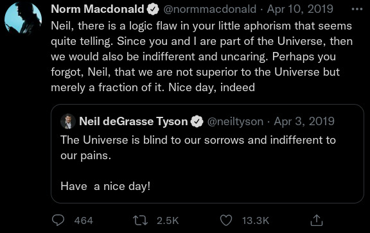The height and width of the screenshot is (233, 370).
Task: Open the Neil deGrasse Tyson name link
Action: click(134, 121)
